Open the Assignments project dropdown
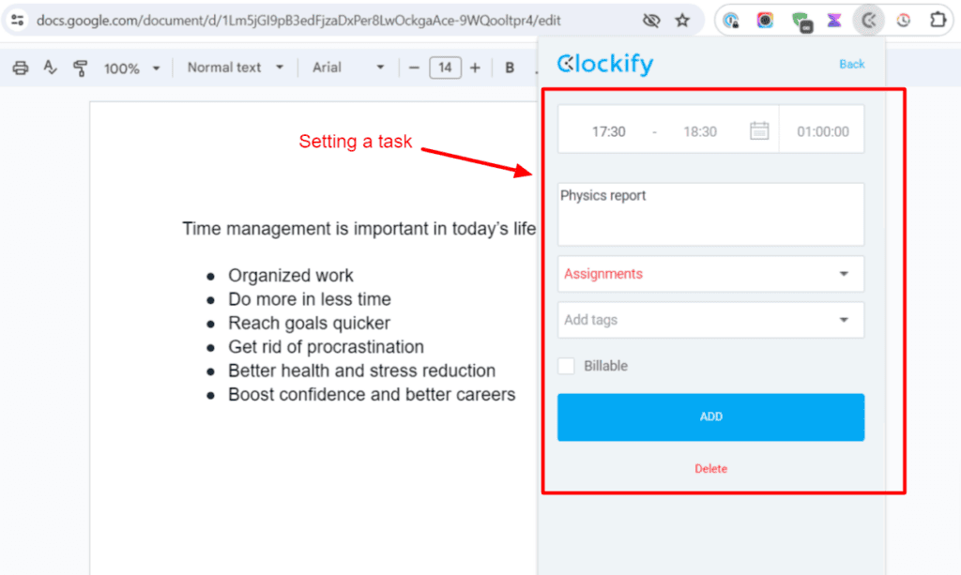Image resolution: width=961 pixels, height=575 pixels. [710, 273]
